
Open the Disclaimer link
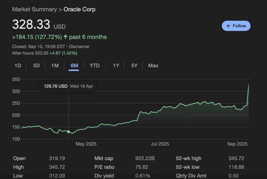(x=79, y=47)
